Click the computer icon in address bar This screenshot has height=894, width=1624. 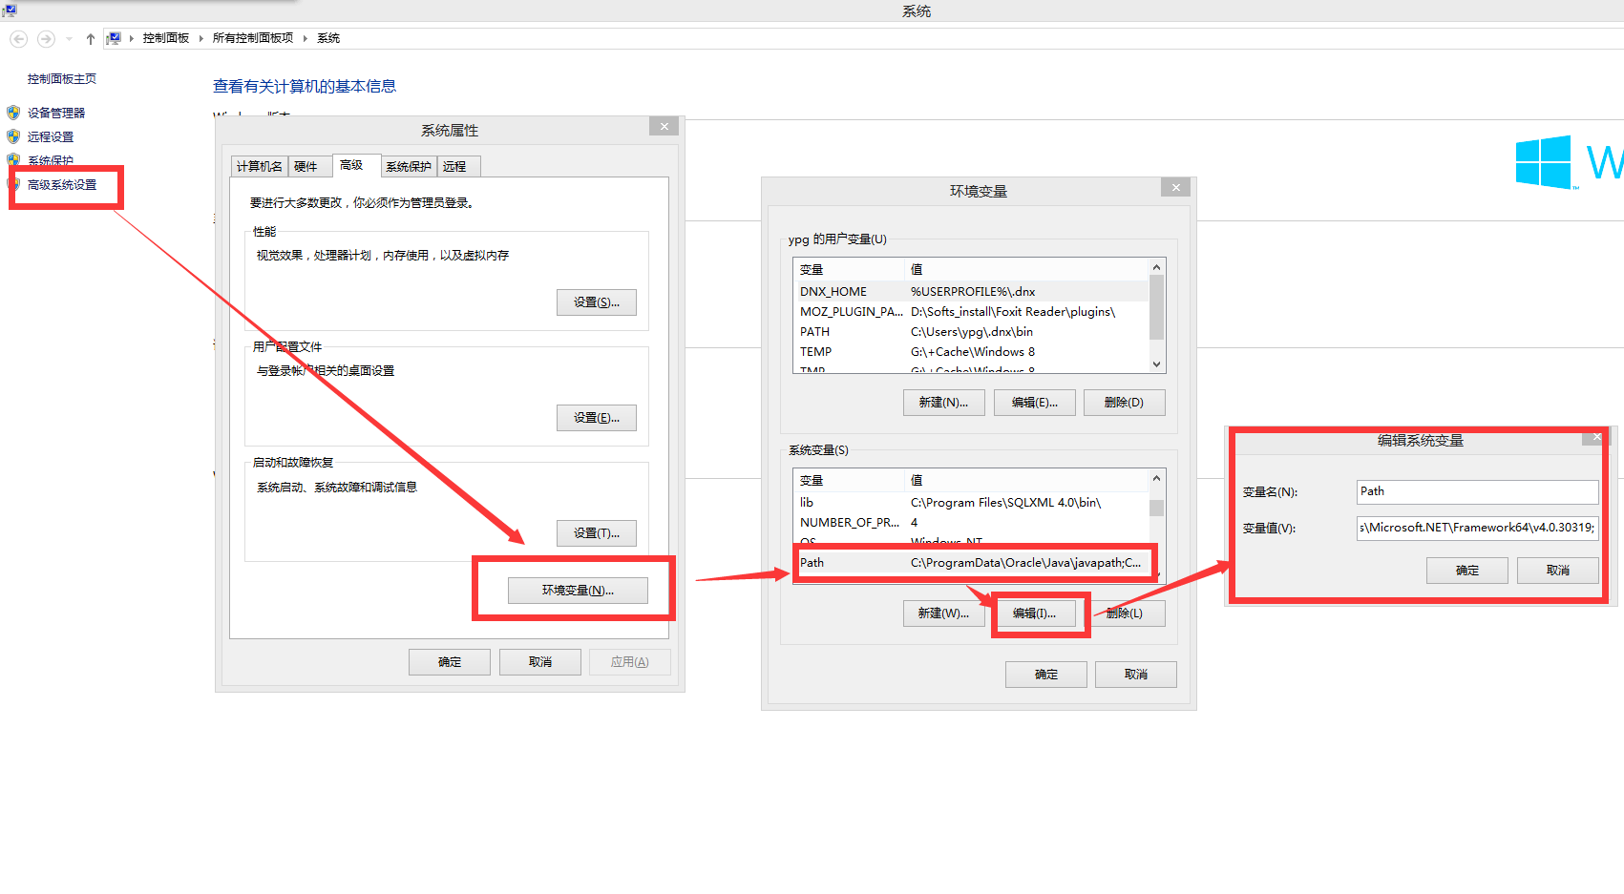(114, 38)
